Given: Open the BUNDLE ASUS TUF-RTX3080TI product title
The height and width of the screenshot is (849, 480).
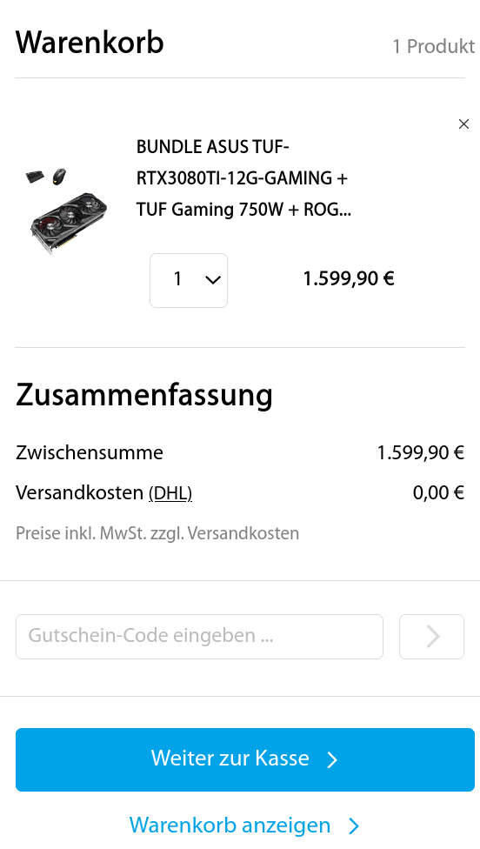Looking at the screenshot, I should tap(243, 178).
